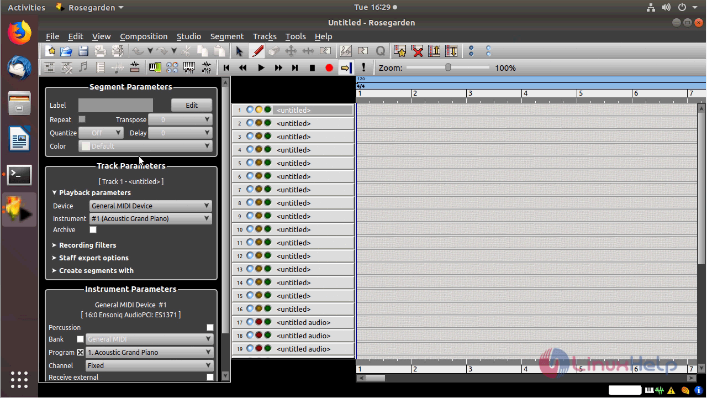Start recording with the red Record button
Image resolution: width=707 pixels, height=398 pixels.
[329, 67]
